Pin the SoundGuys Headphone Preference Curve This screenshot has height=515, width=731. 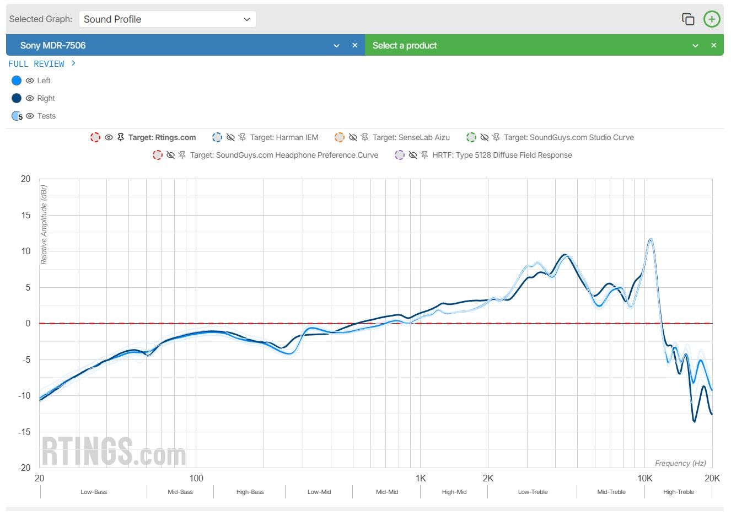point(182,155)
